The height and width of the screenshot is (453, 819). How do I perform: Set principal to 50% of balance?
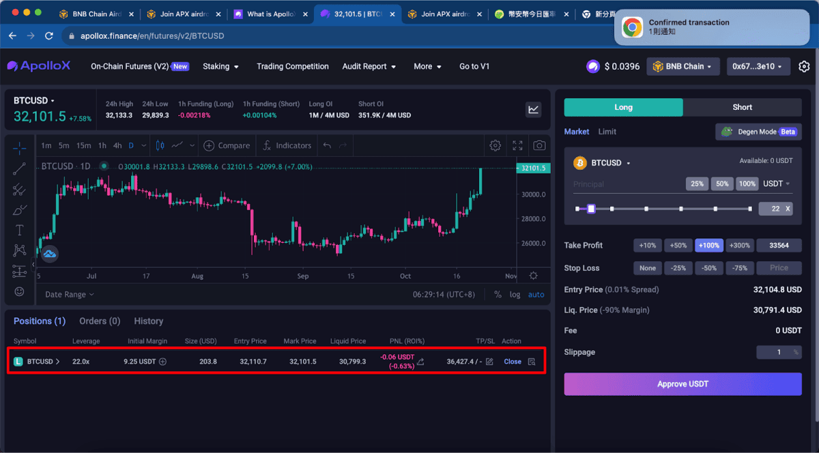click(x=721, y=184)
